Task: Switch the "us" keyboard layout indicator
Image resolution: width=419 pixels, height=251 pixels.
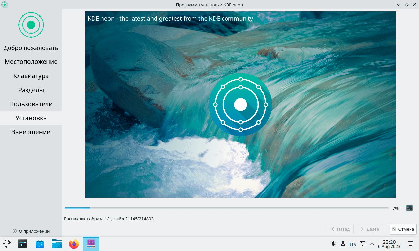Action: (x=353, y=244)
